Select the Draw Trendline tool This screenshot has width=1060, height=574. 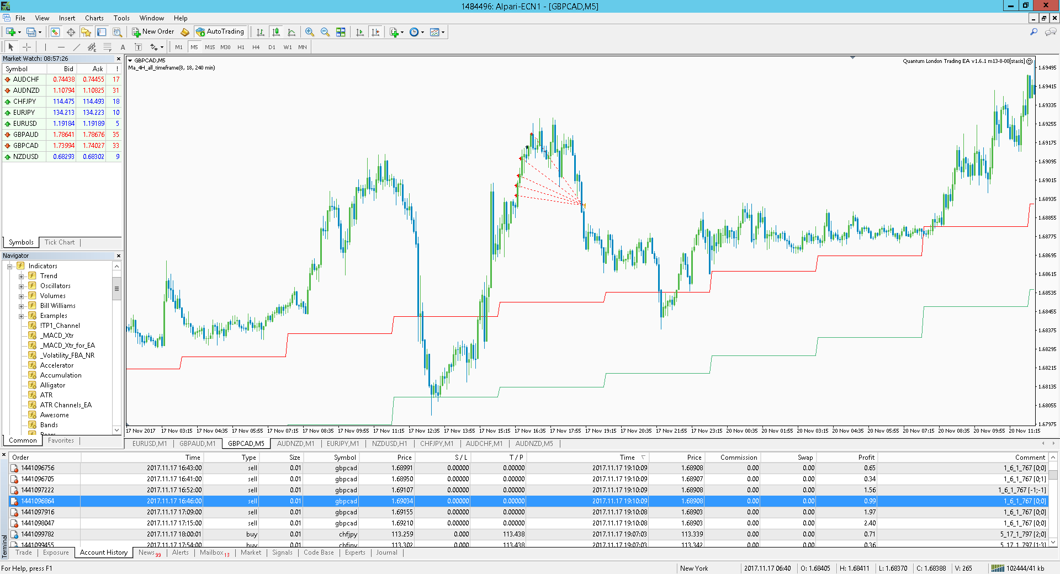[77, 47]
